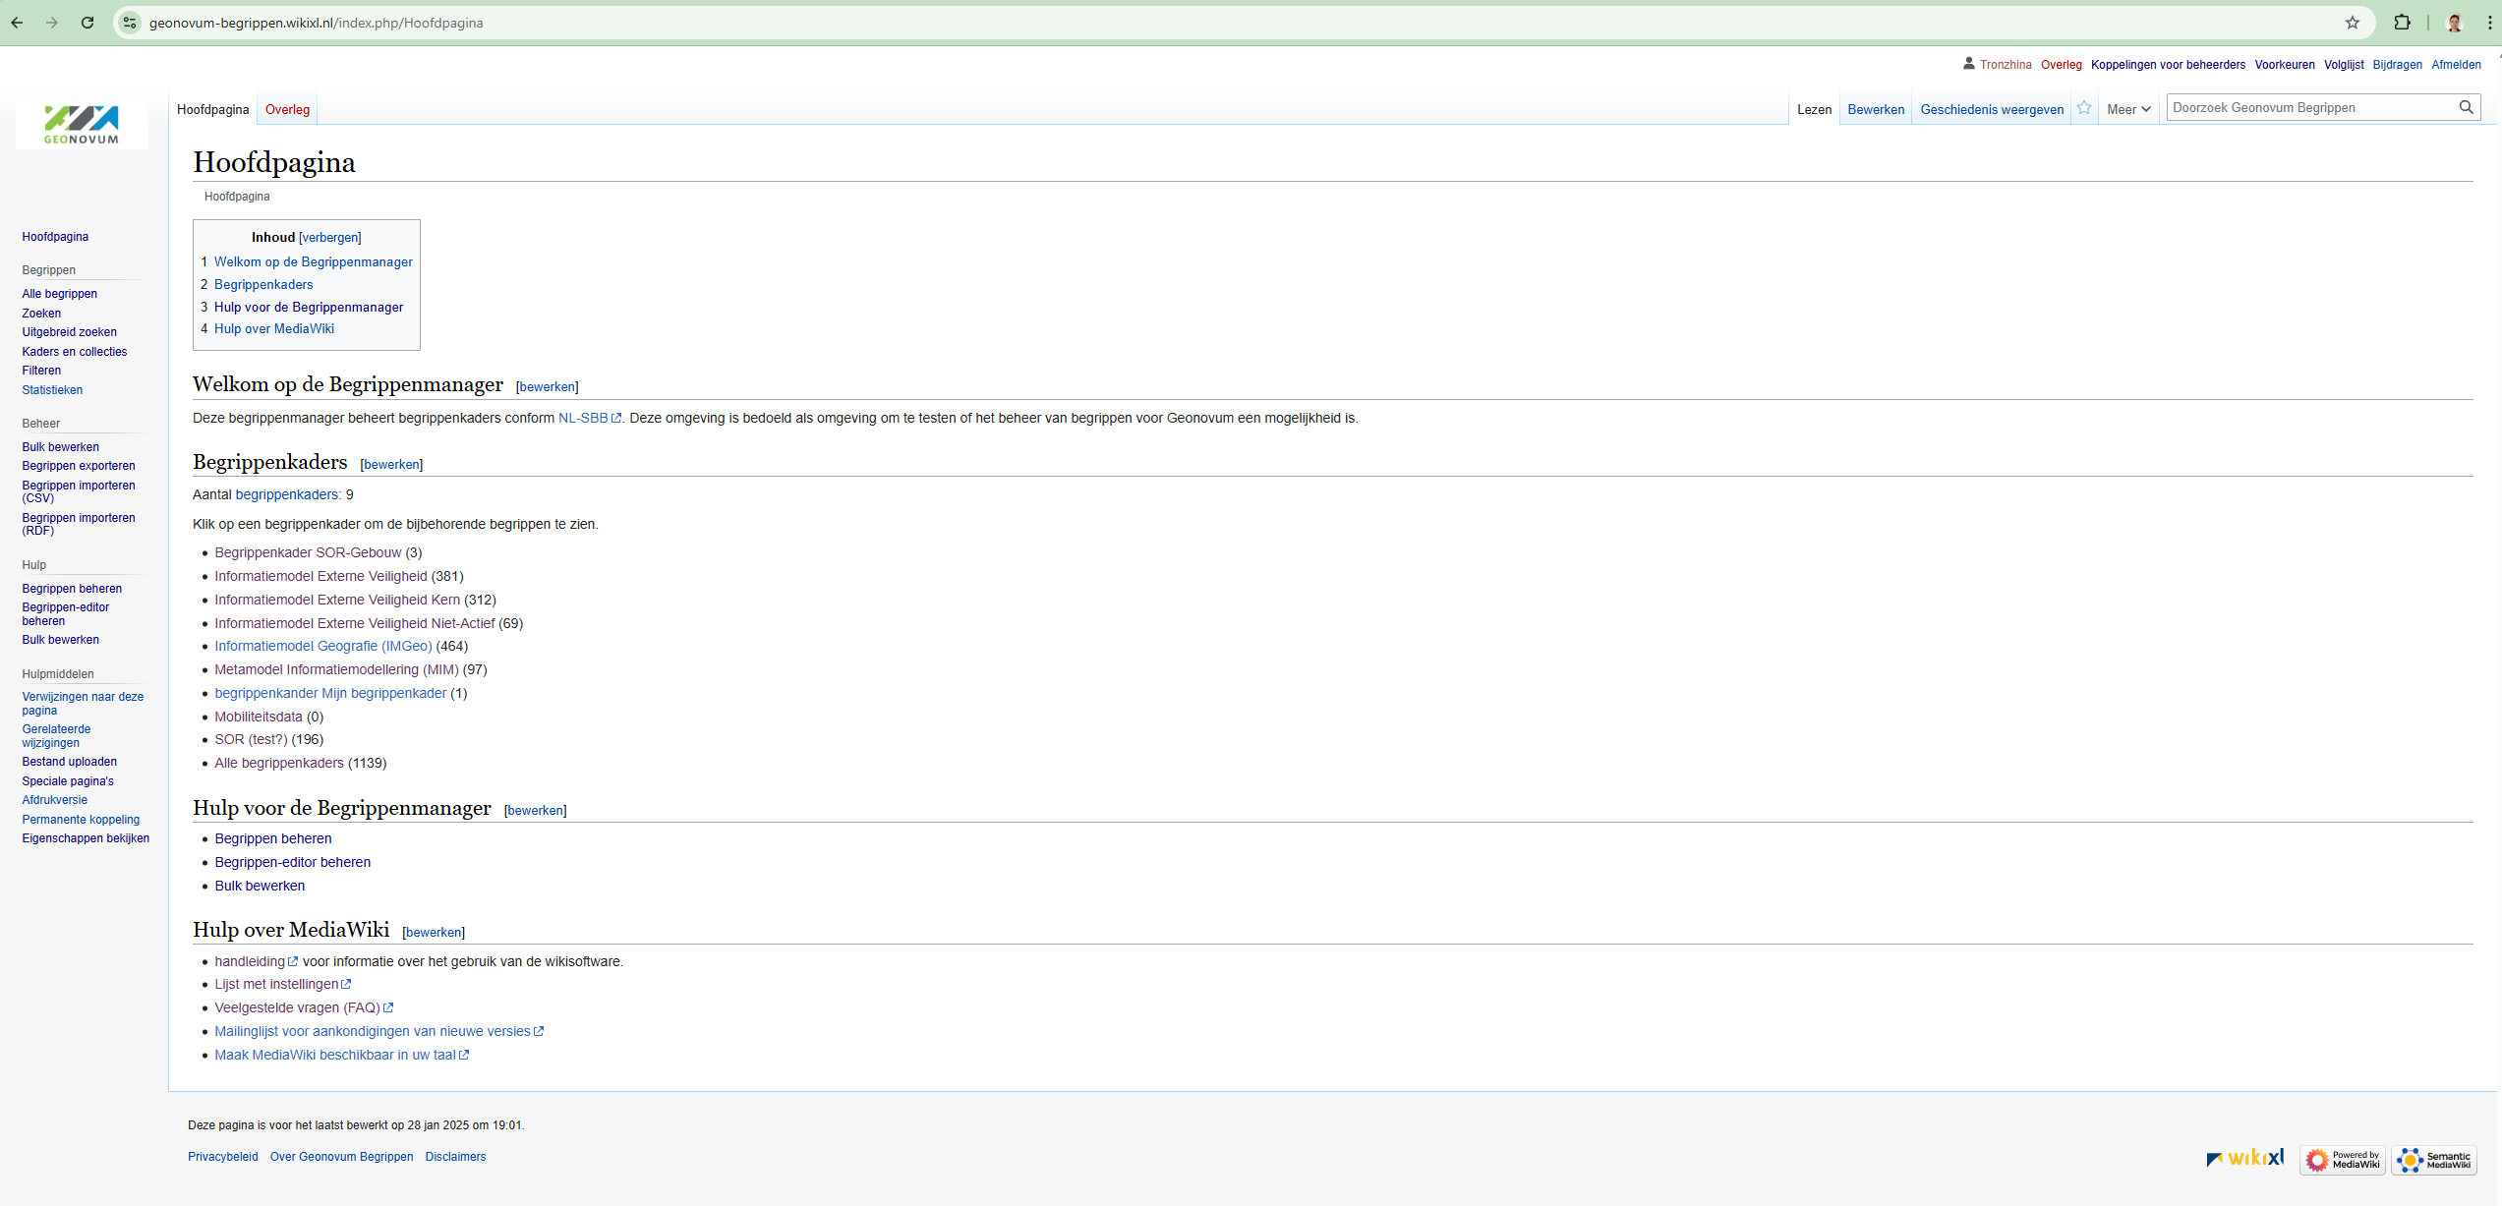Switch to the Overleg tab
Screen dimensions: 2502x1206
[287, 109]
